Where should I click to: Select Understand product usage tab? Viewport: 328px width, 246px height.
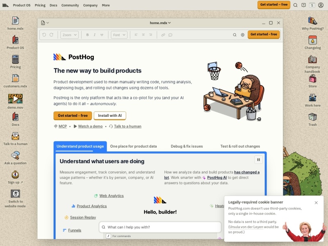pos(80,146)
